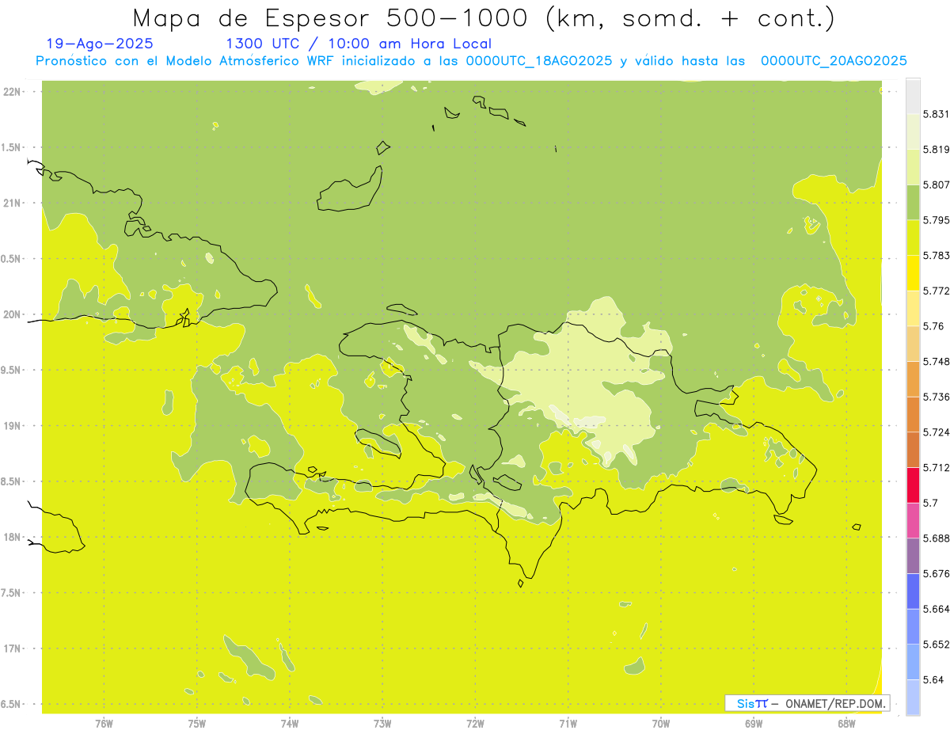Click the legend value 5.688

[936, 538]
